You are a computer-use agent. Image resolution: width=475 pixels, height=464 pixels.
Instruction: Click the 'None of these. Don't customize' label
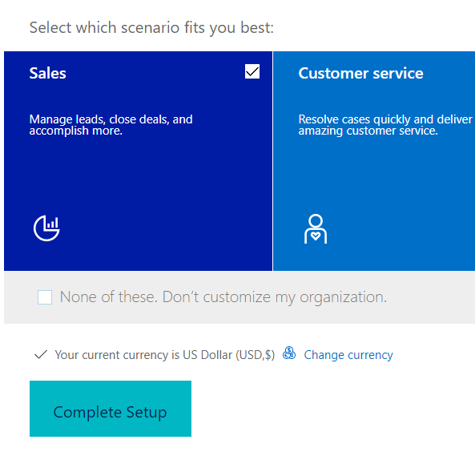(x=223, y=297)
